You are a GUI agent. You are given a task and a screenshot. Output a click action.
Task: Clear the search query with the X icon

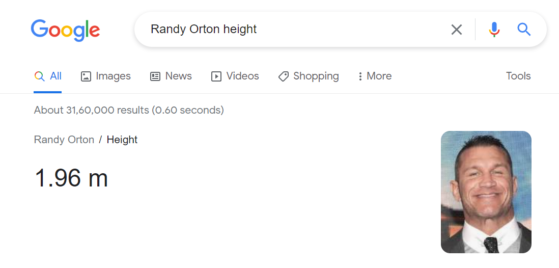(456, 30)
